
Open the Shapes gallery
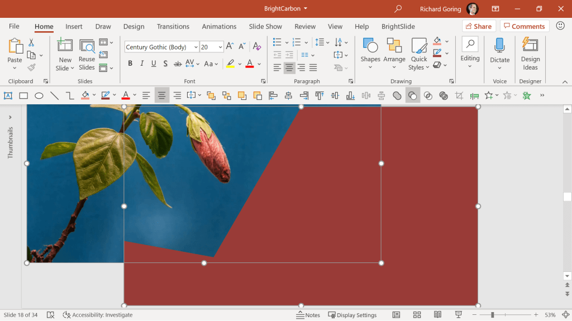370,53
